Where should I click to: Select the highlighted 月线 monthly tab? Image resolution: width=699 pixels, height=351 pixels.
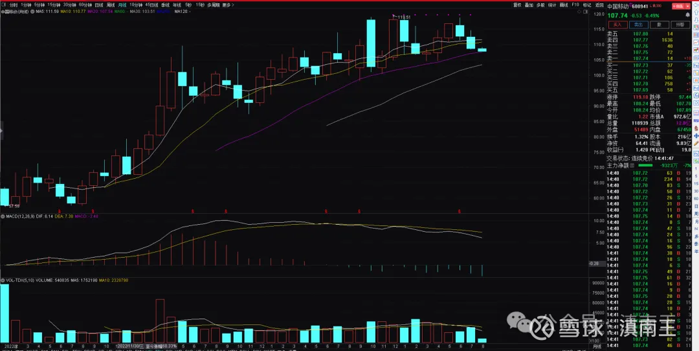[x=122, y=5]
